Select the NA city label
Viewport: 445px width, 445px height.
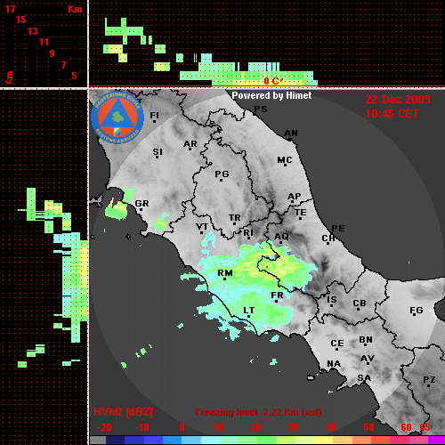[334, 364]
